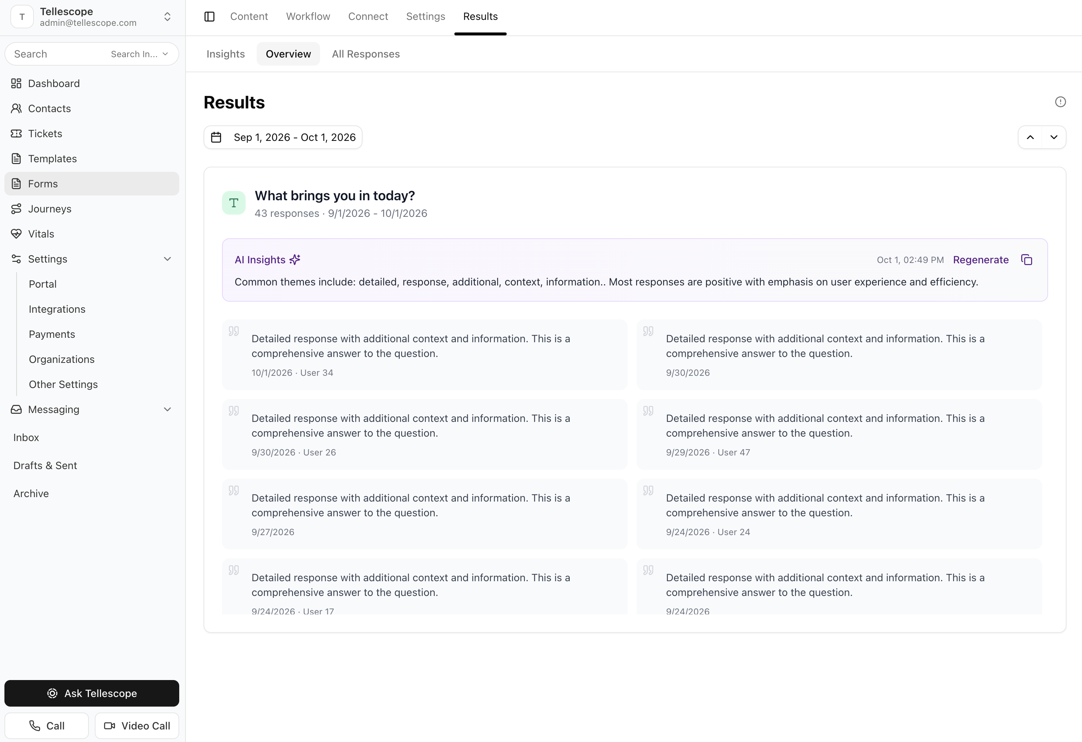Click the down chevron navigation button
Screen dimensions: 1082x742
1054,137
